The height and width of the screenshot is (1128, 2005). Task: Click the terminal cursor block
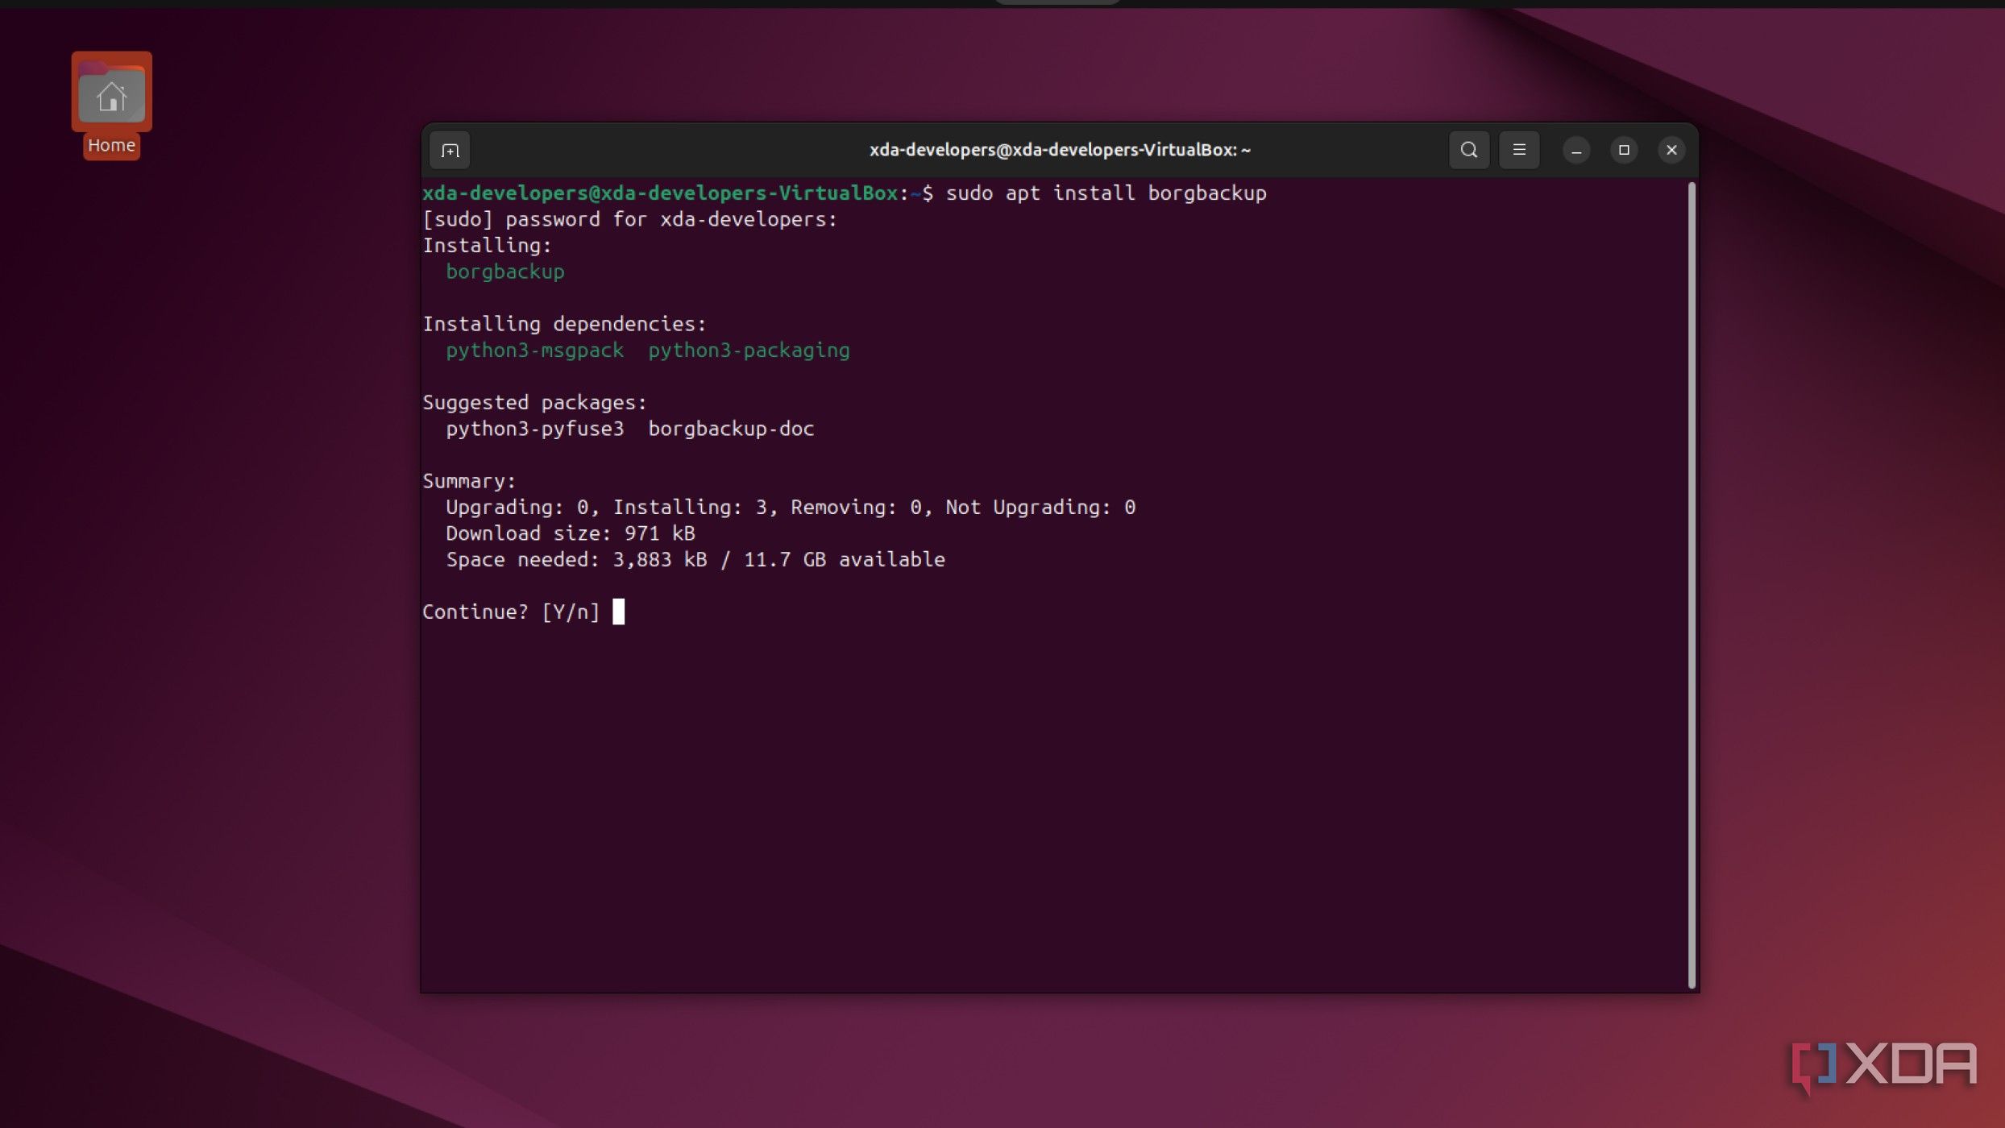[618, 612]
